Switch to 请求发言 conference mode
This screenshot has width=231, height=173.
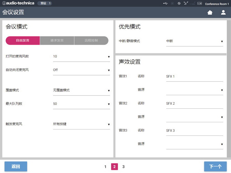pyautogui.click(x=57, y=41)
